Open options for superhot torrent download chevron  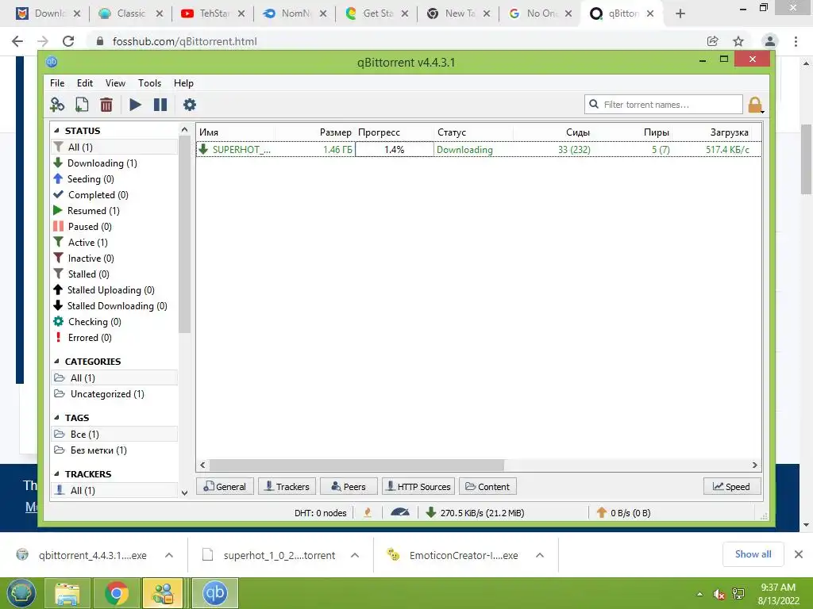pos(355,555)
